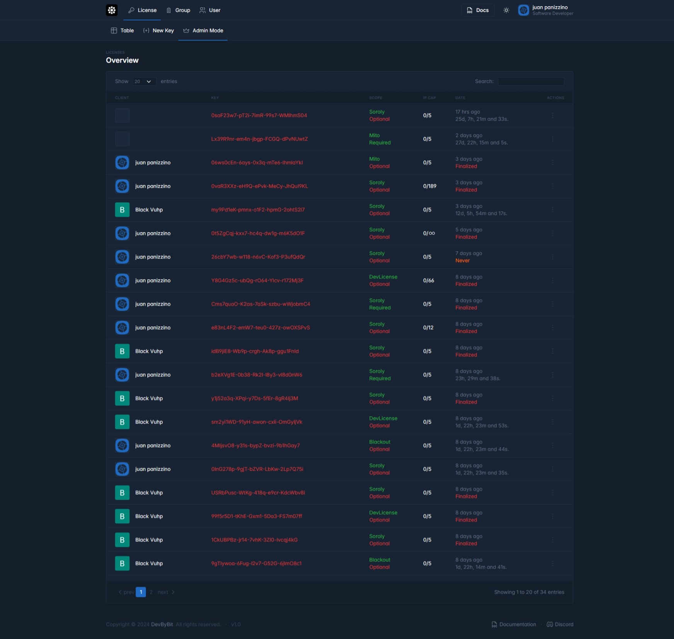Select IP cap value 0/66

tap(428, 280)
